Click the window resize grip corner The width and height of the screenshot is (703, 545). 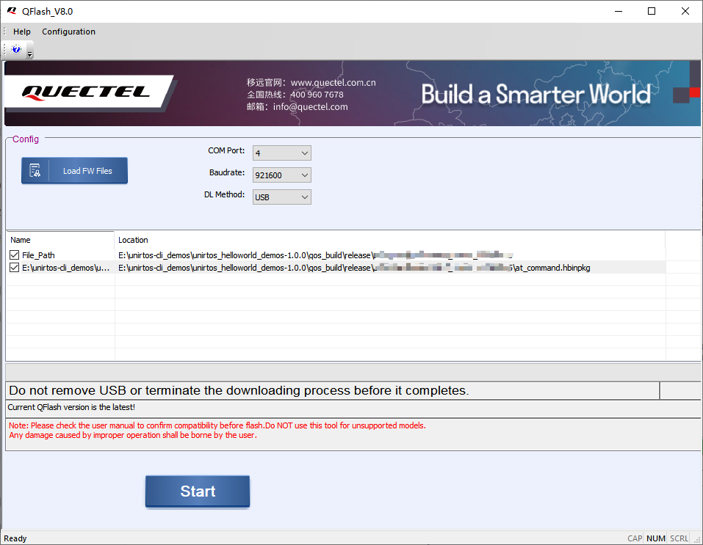pyautogui.click(x=698, y=540)
